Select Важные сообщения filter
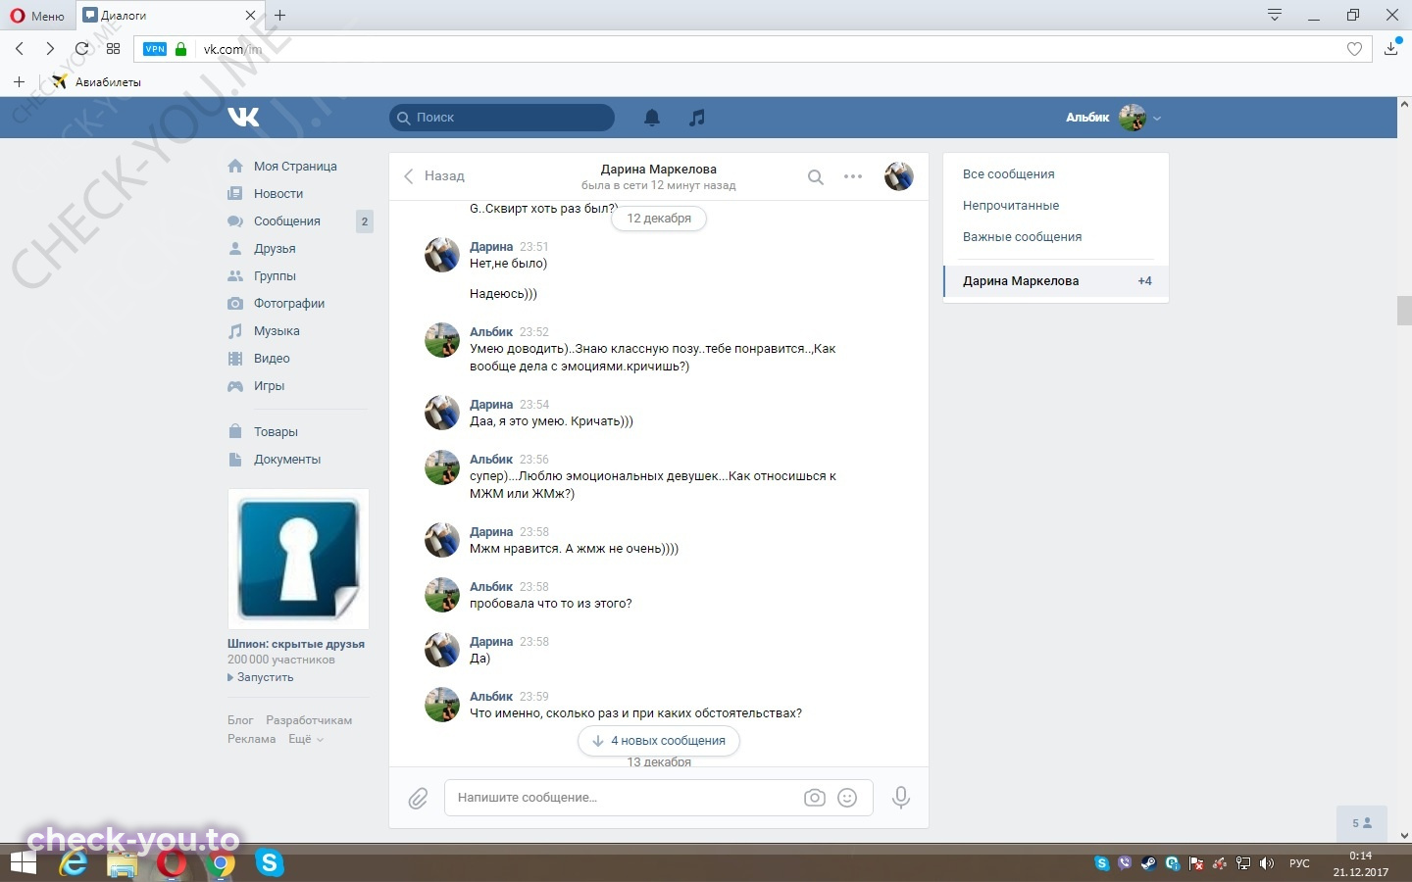1412x882 pixels. pos(1023,237)
